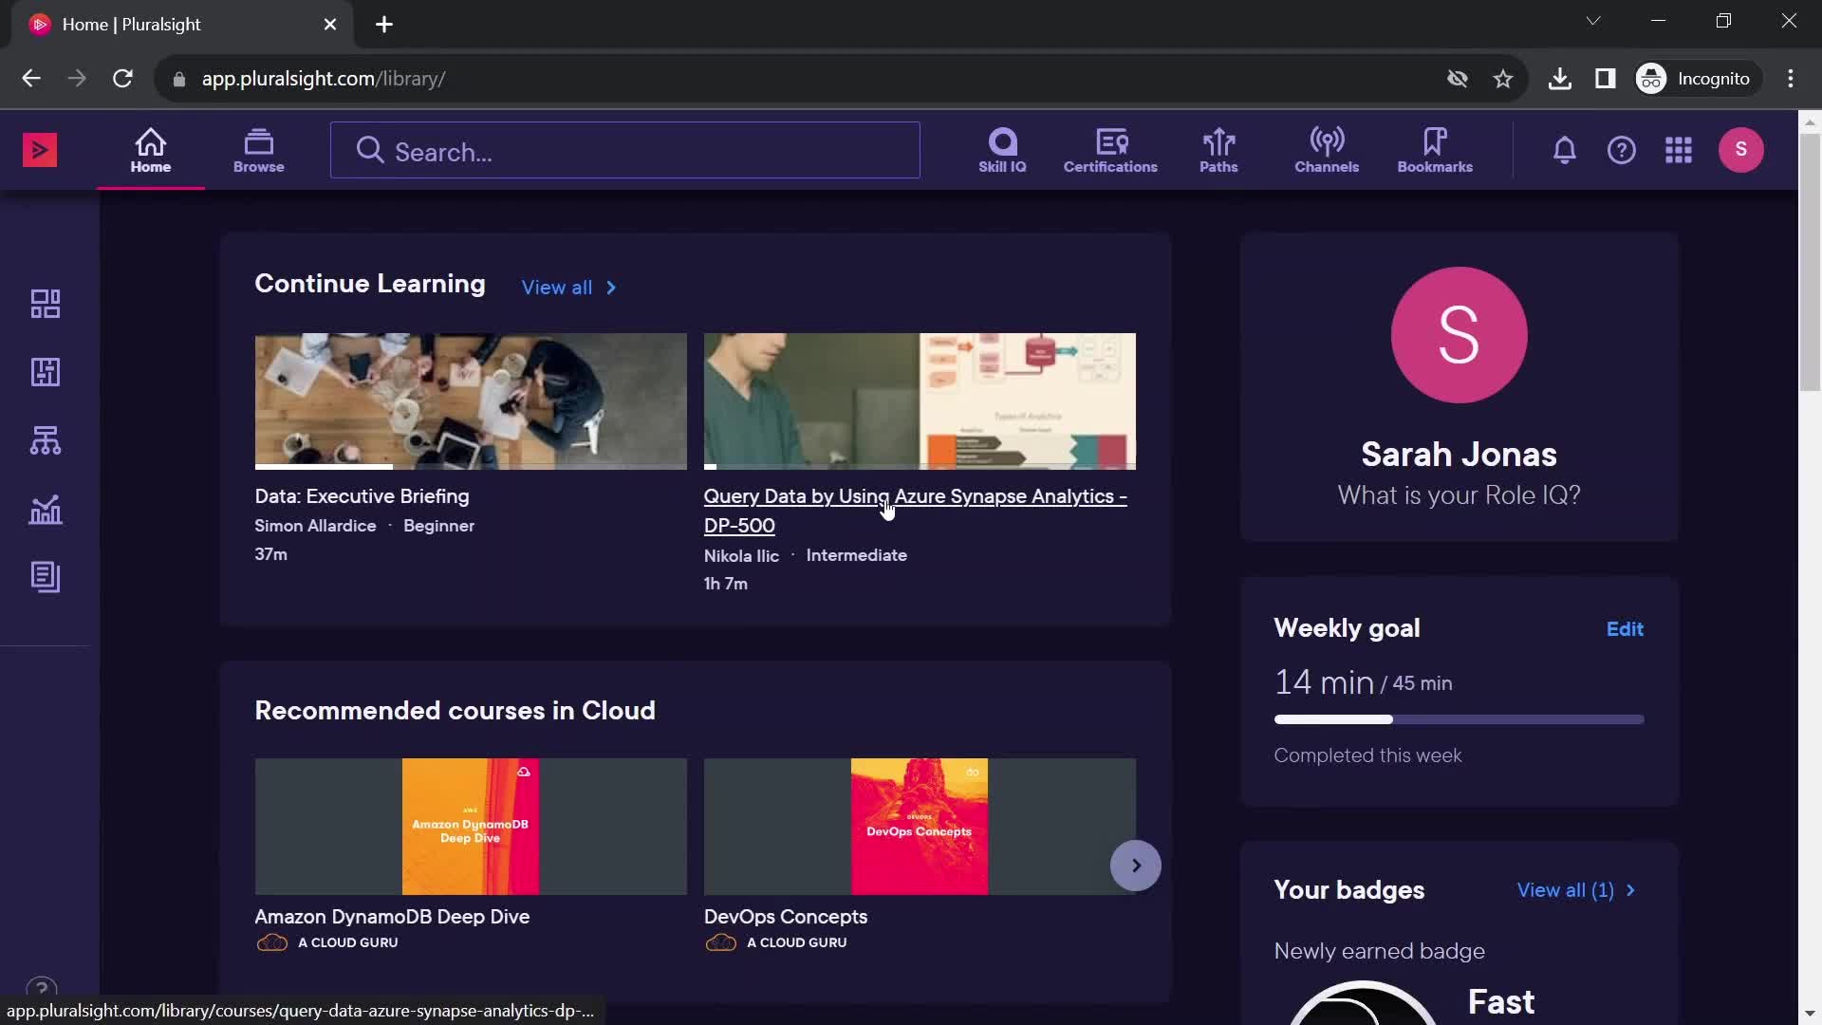
Task: Open Data: Executive Briefing thumbnail
Action: (x=471, y=401)
